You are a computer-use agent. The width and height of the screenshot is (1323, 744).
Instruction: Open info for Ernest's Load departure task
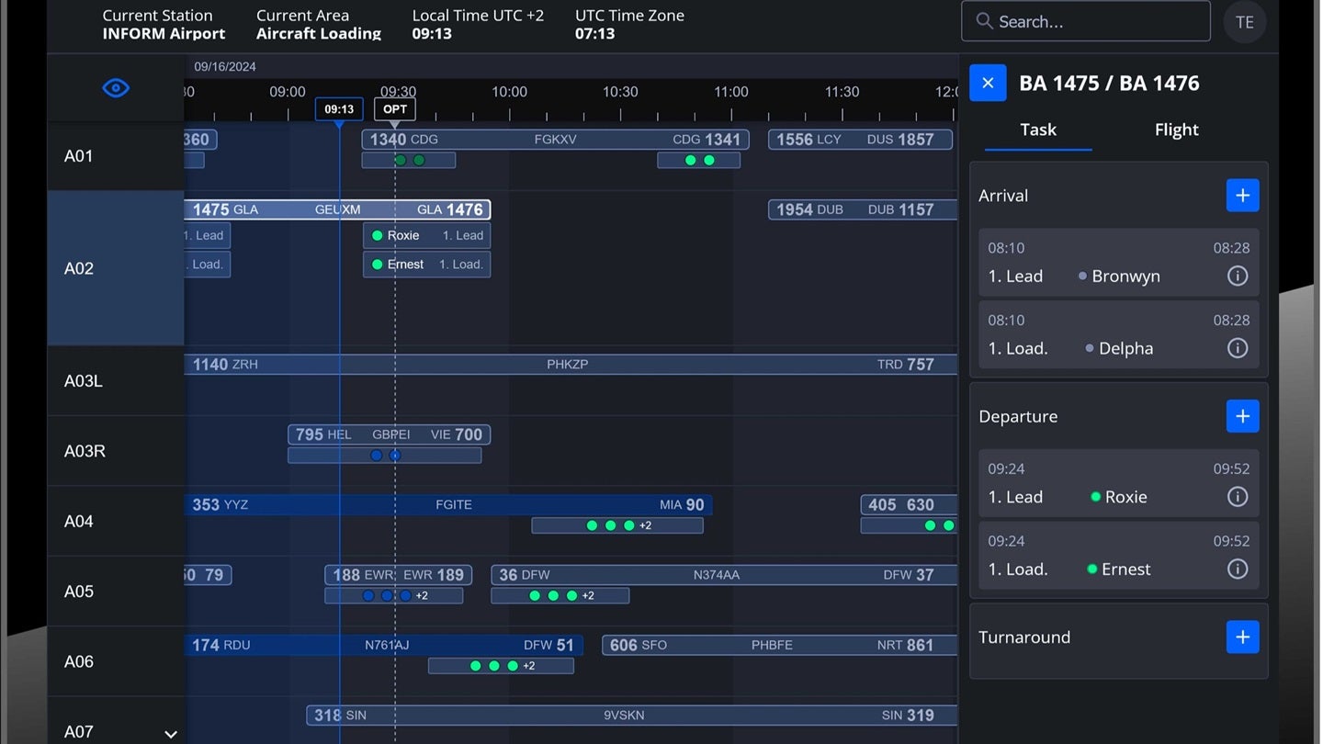1237,569
